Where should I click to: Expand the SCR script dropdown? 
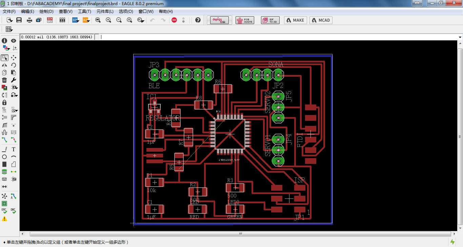[x=75, y=20]
